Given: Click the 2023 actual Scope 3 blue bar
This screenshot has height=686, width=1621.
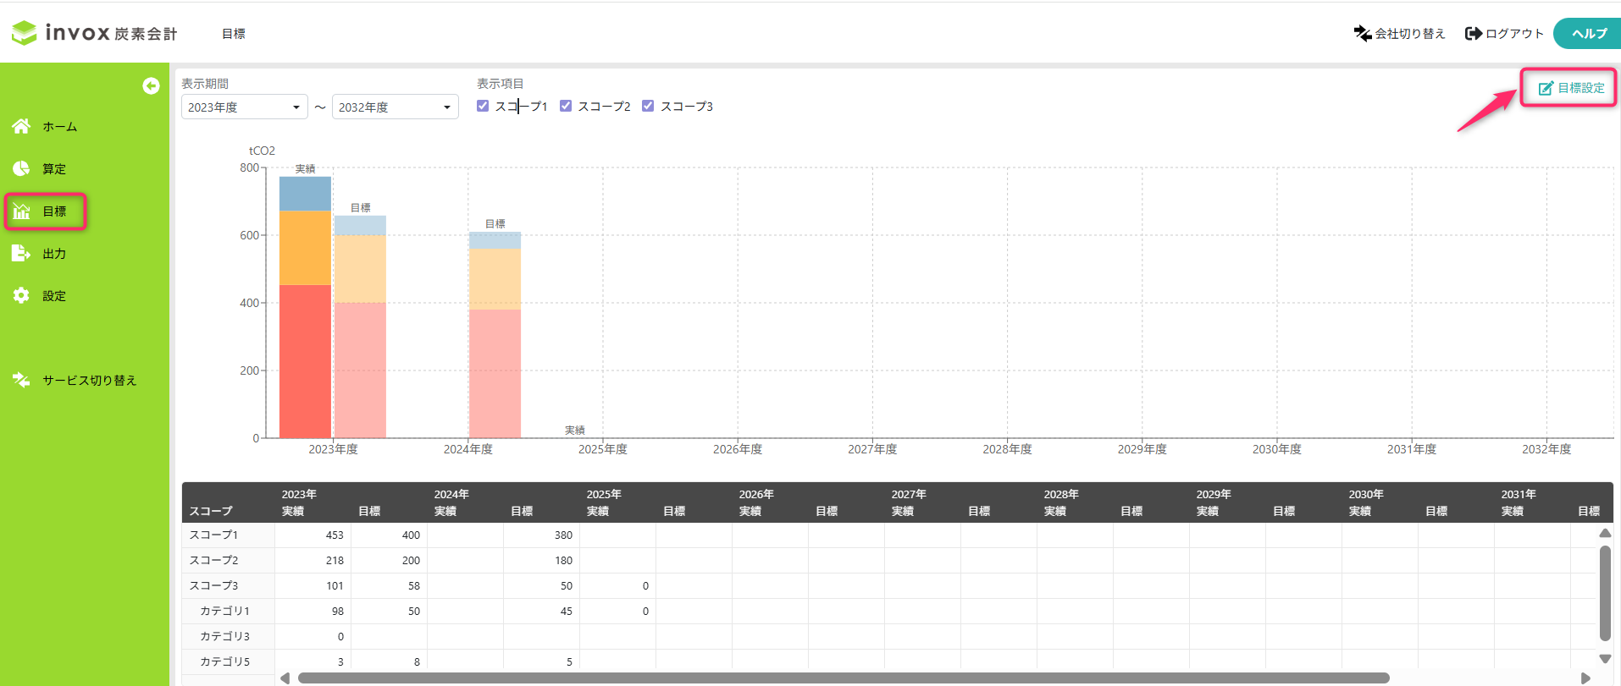Looking at the screenshot, I should [x=305, y=194].
